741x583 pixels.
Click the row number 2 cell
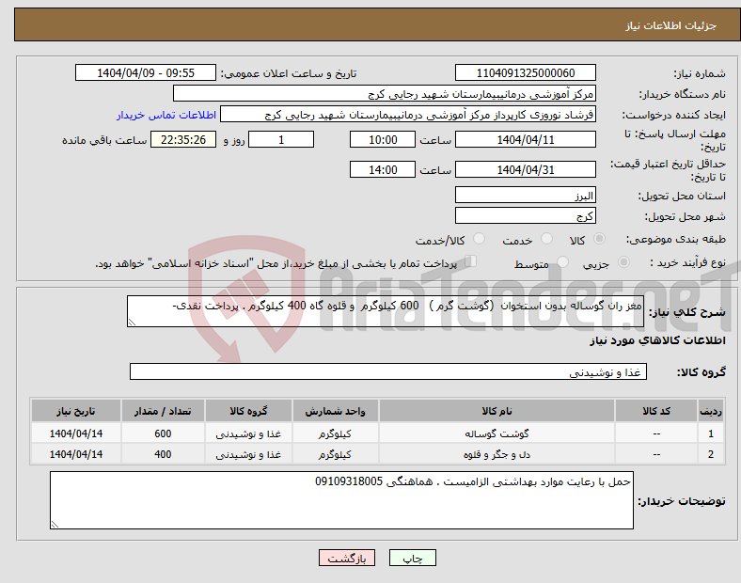[x=711, y=454]
